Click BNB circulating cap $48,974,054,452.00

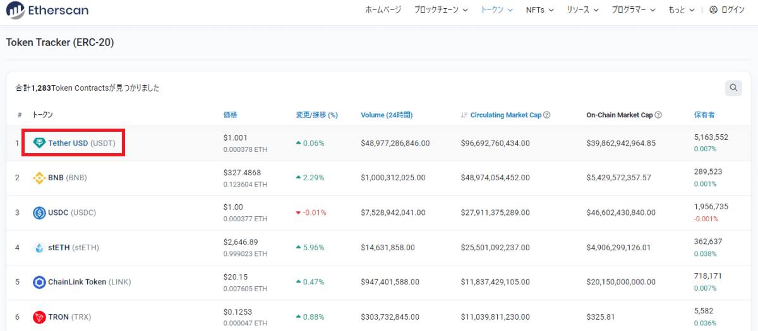(x=495, y=178)
